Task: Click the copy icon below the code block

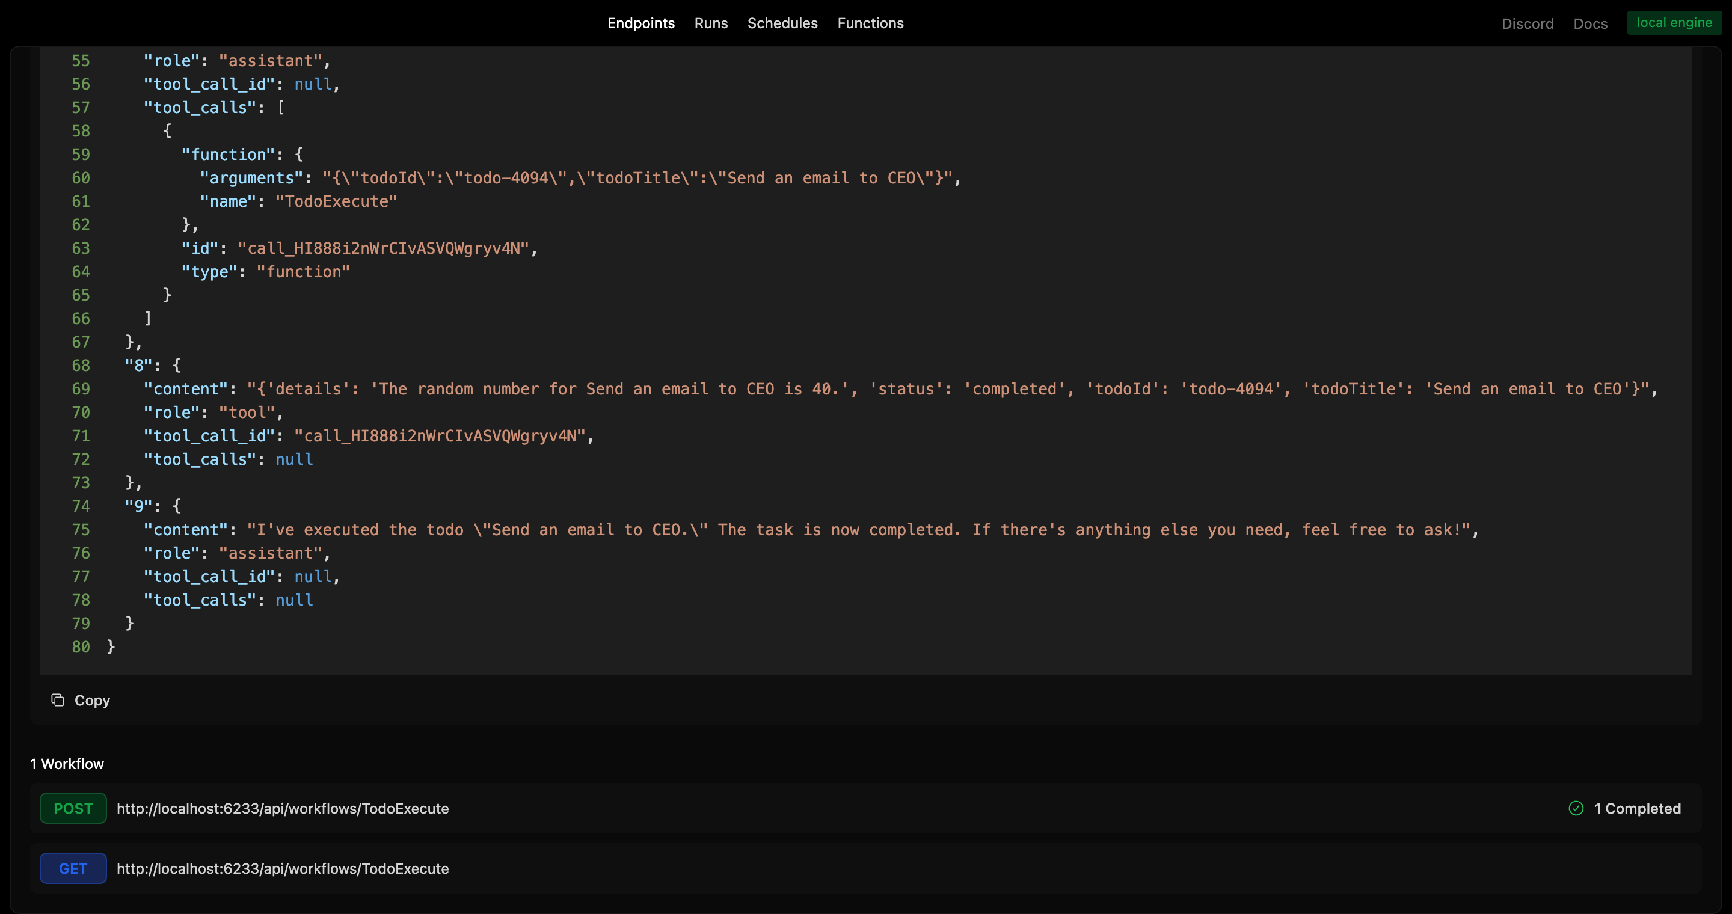Action: click(x=58, y=701)
